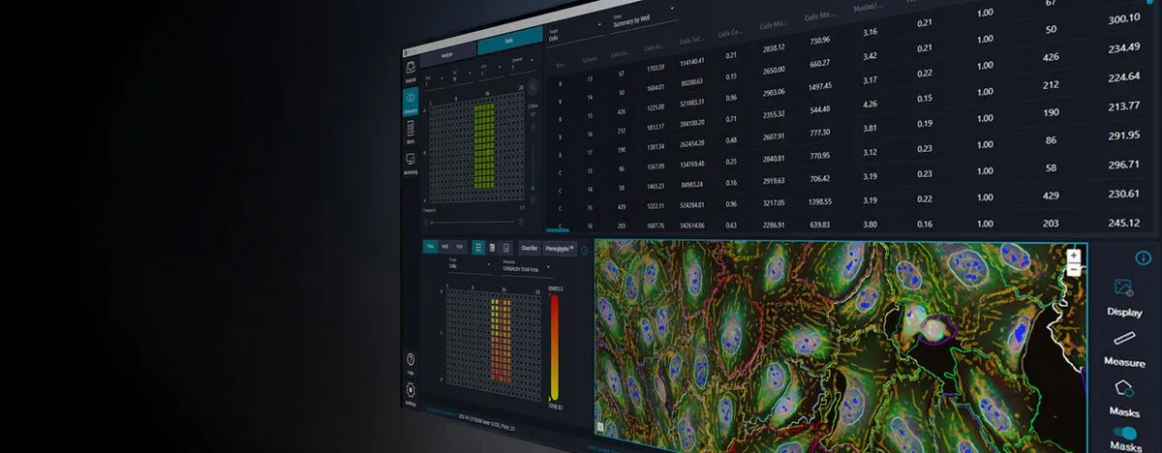Open the Masks polygon tool
This screenshot has width=1162, height=453.
tap(1123, 389)
